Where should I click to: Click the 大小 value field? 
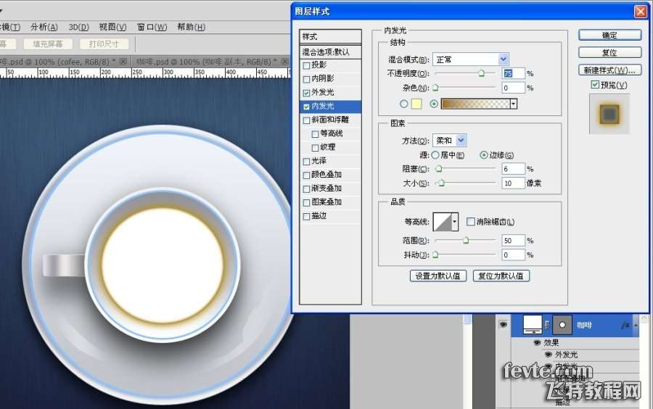coord(513,183)
